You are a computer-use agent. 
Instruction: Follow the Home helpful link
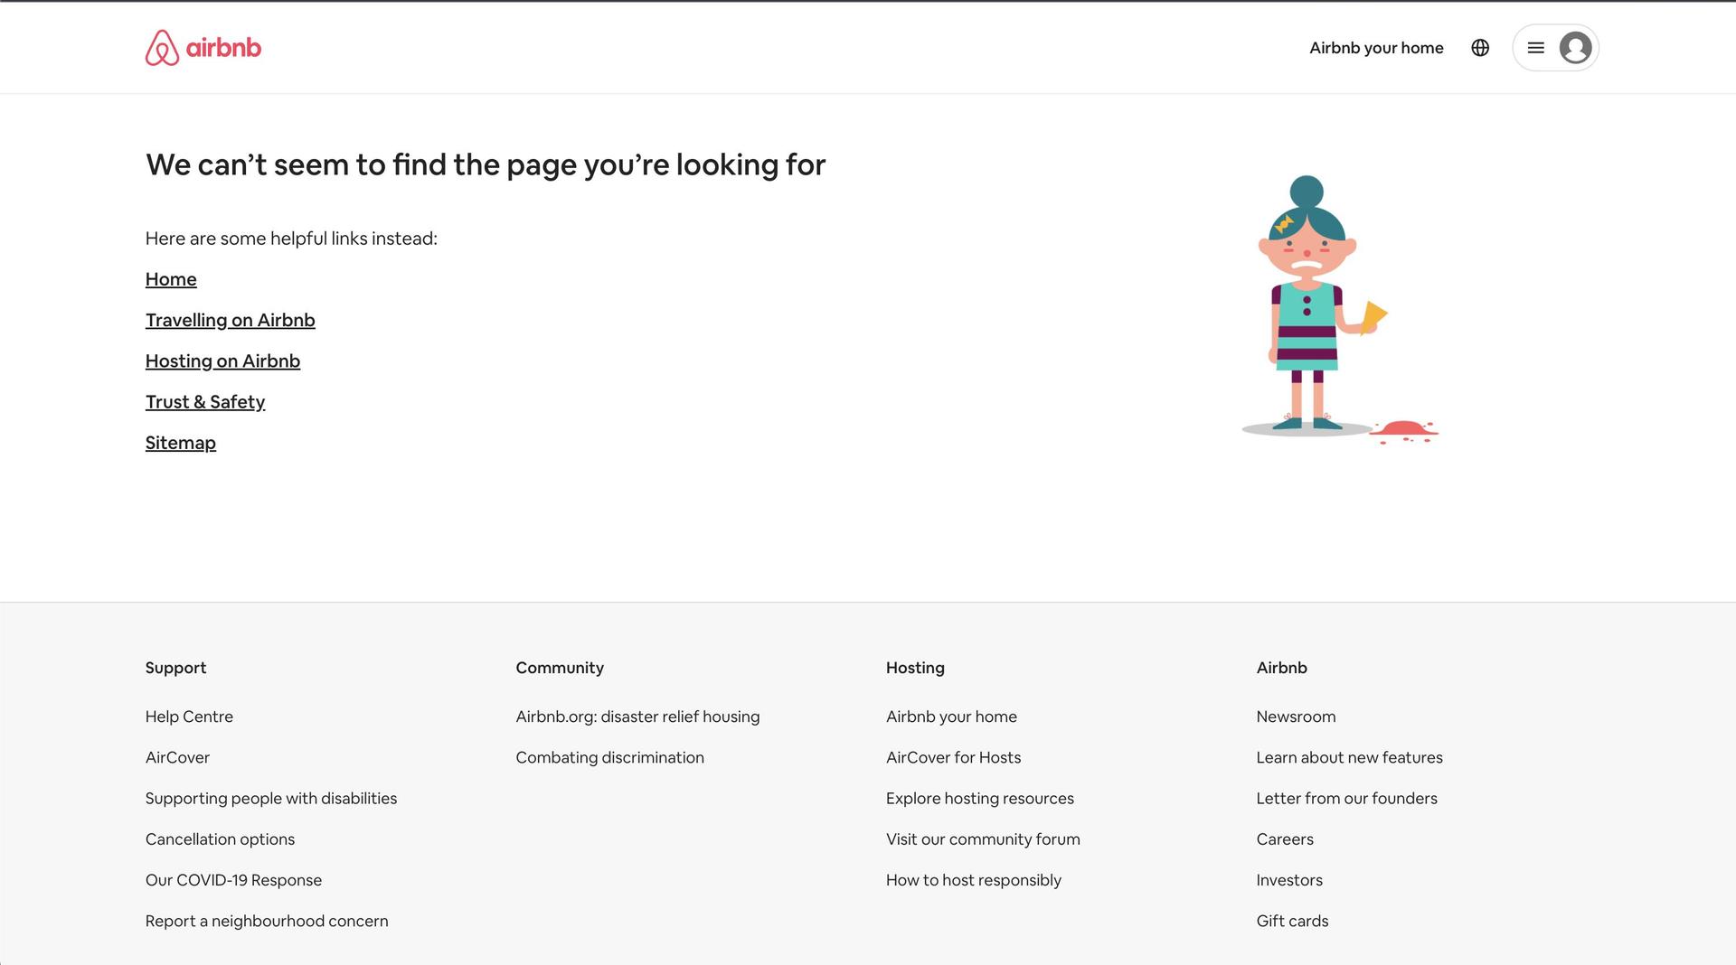(x=171, y=279)
